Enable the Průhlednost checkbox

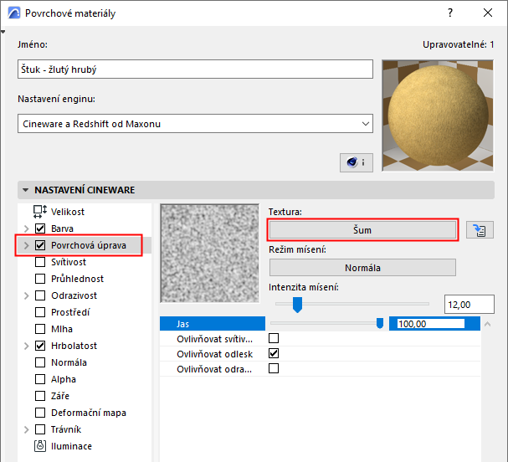click(x=40, y=279)
